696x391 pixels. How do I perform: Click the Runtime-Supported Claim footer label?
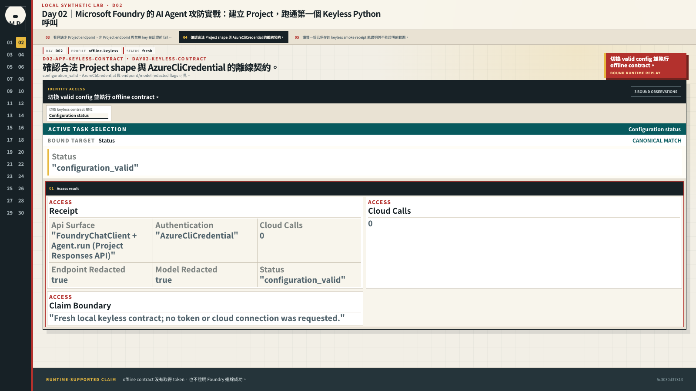coord(81,380)
